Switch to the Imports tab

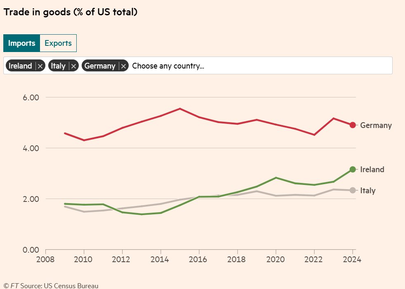click(x=22, y=43)
